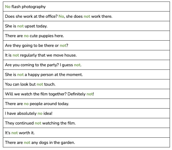Select 'Will we watch the film together?' row
This screenshot has width=172, height=150.
(86, 94)
